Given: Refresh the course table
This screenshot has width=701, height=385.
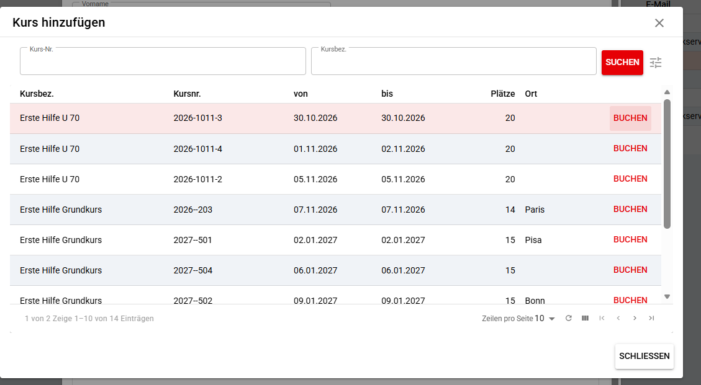Looking at the screenshot, I should coord(569,319).
